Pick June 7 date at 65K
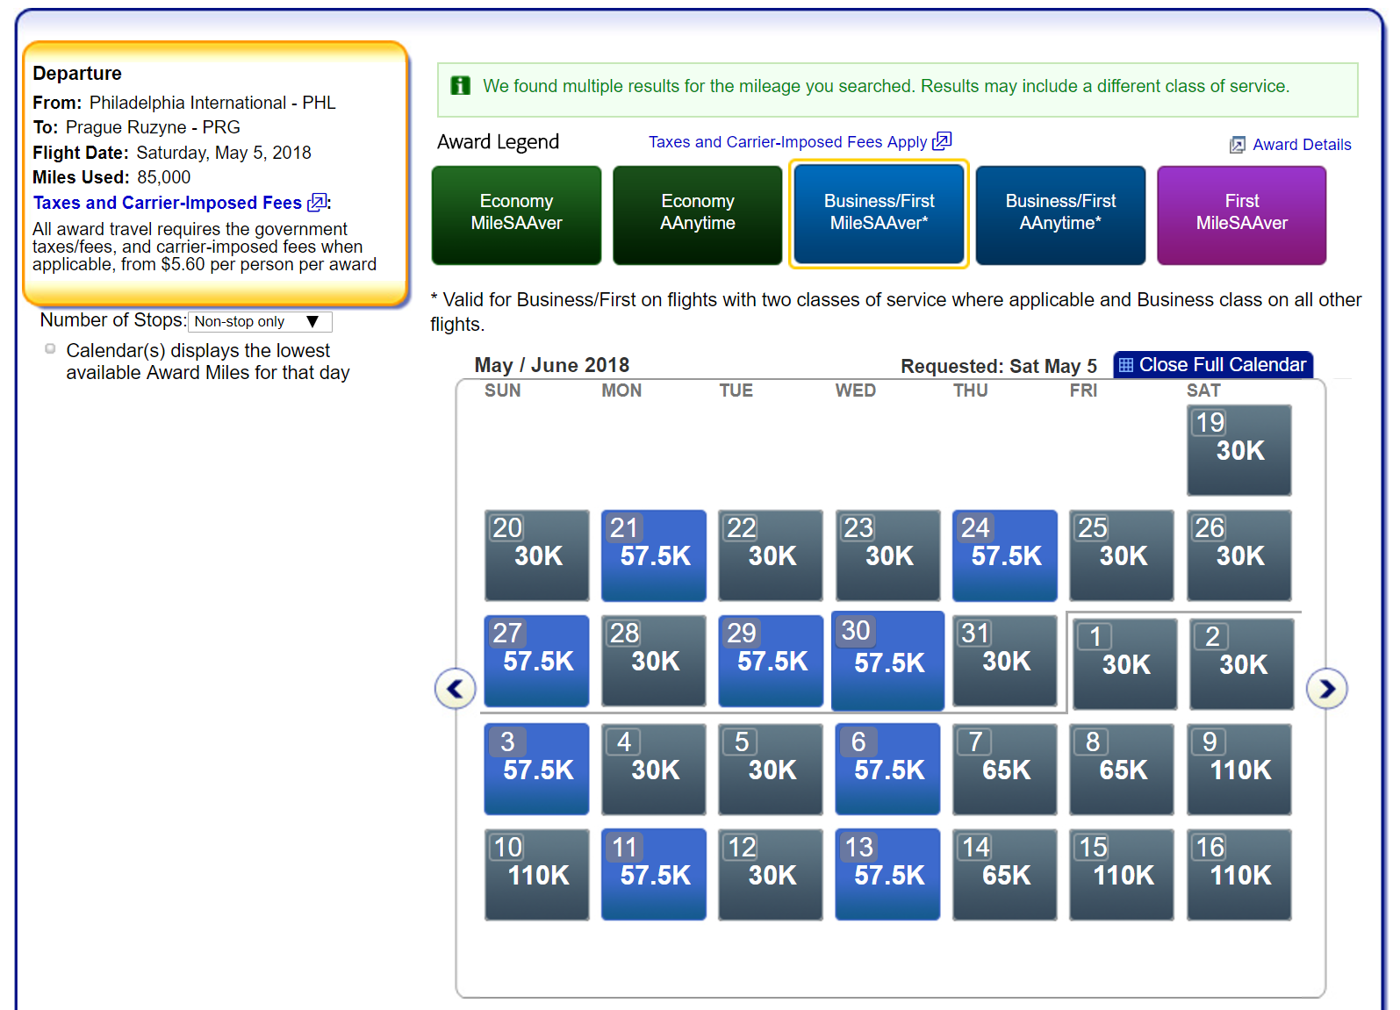Viewport: 1400px width, 1010px height. pos(1004,770)
